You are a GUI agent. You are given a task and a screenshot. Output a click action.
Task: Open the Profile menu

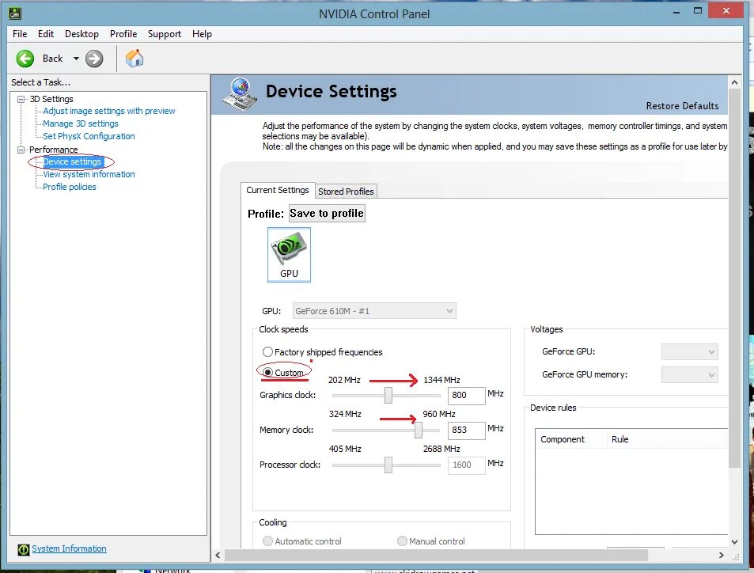(x=123, y=34)
